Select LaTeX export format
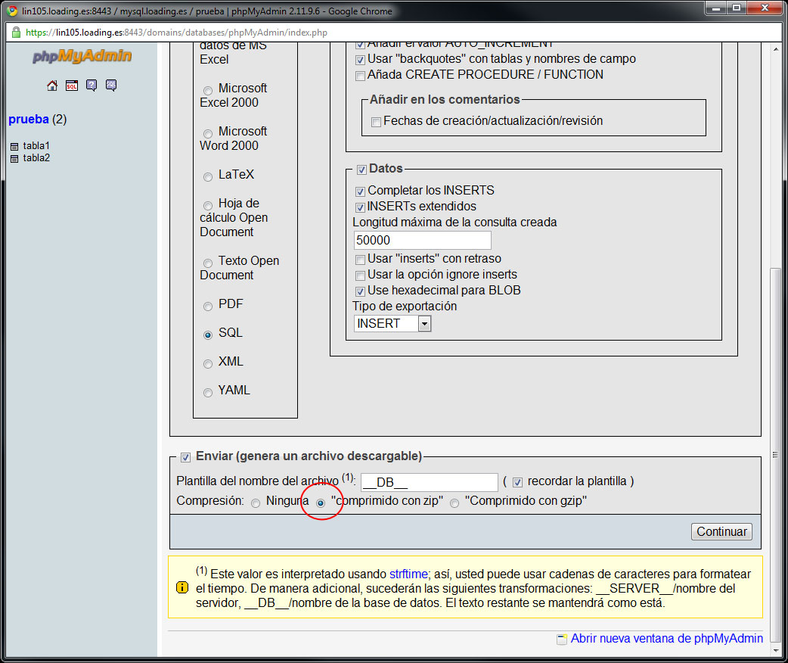This screenshot has height=663, width=788. (207, 177)
